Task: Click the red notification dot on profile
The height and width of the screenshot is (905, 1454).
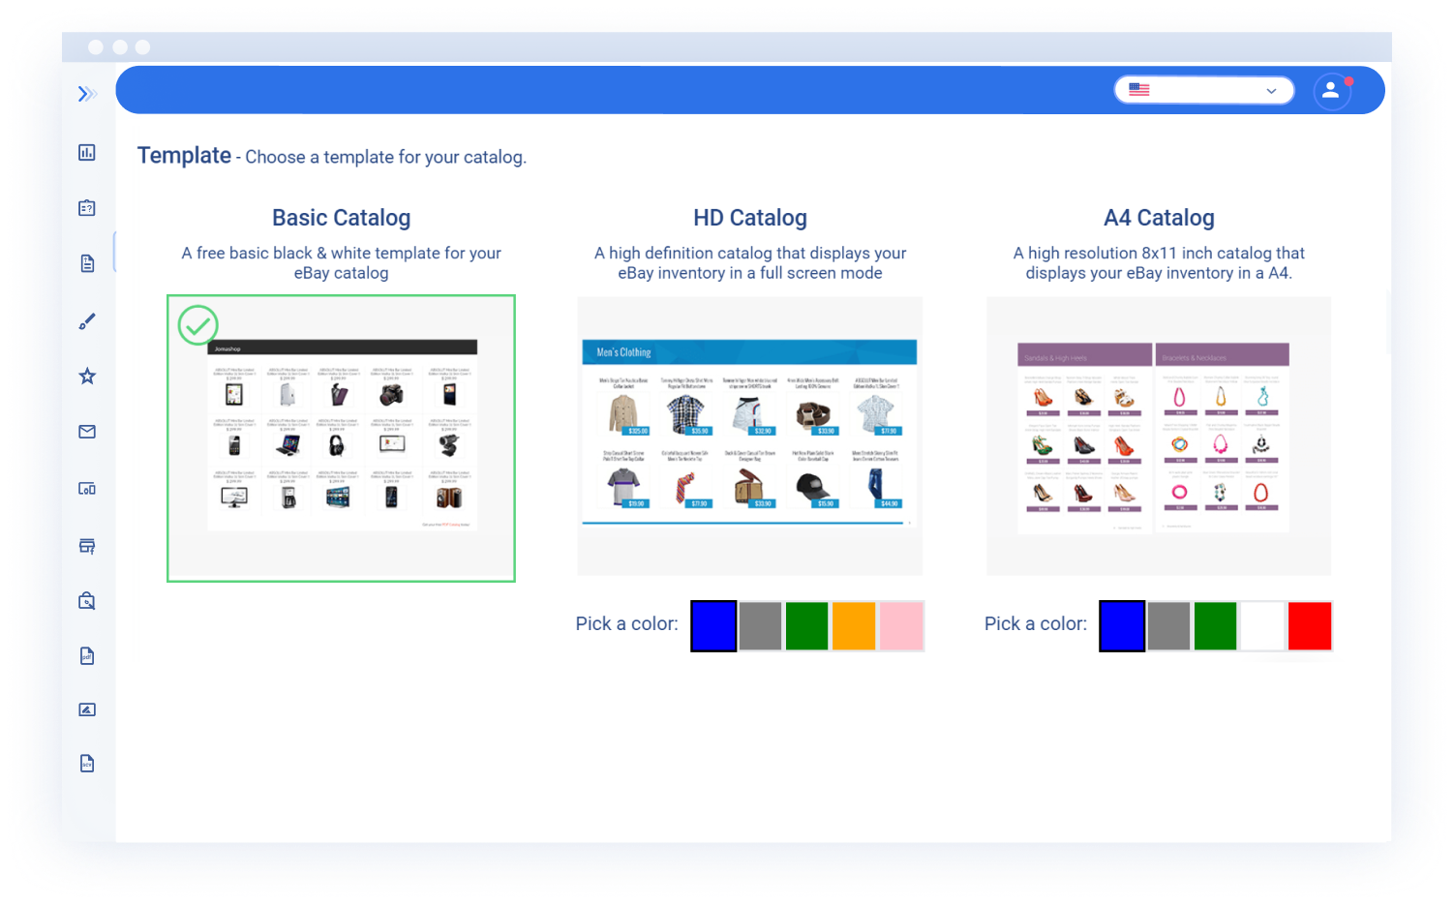Action: coord(1348,81)
